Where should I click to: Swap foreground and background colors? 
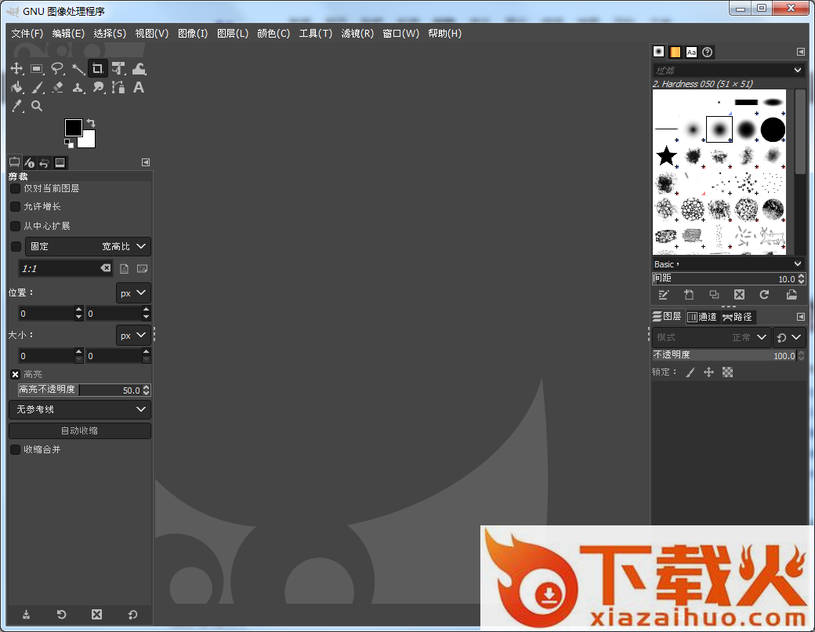pyautogui.click(x=91, y=123)
